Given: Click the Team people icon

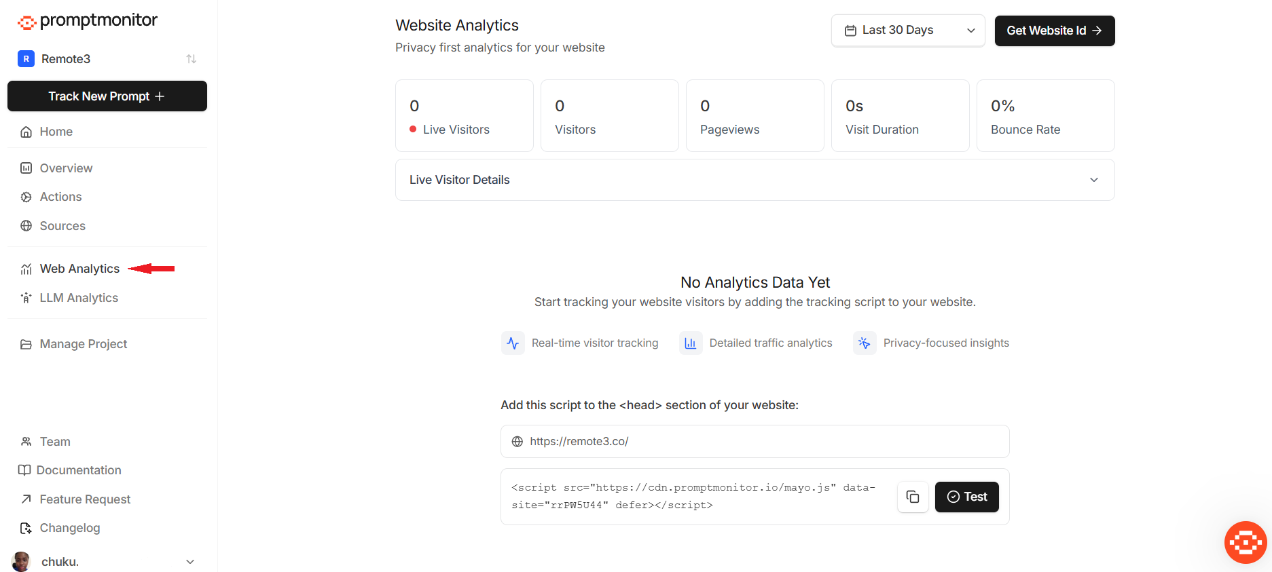Looking at the screenshot, I should pyautogui.click(x=26, y=442).
